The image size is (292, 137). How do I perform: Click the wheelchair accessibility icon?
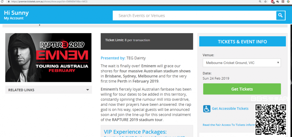[207, 109]
